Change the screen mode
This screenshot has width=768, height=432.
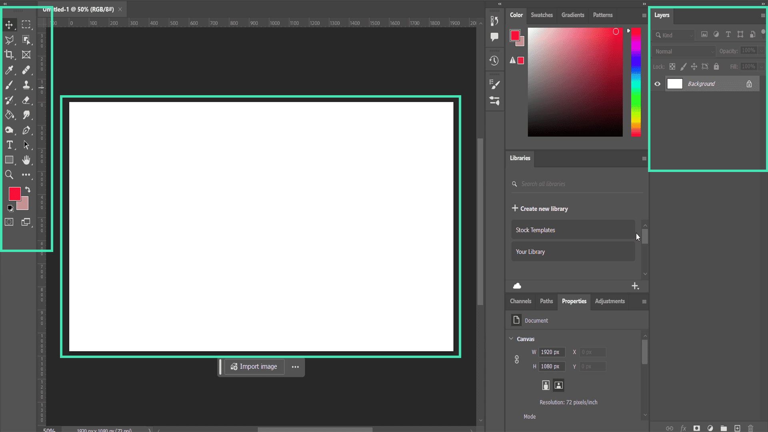(x=26, y=222)
